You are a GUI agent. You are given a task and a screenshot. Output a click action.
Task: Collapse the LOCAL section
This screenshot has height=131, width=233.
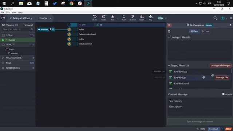18,35
